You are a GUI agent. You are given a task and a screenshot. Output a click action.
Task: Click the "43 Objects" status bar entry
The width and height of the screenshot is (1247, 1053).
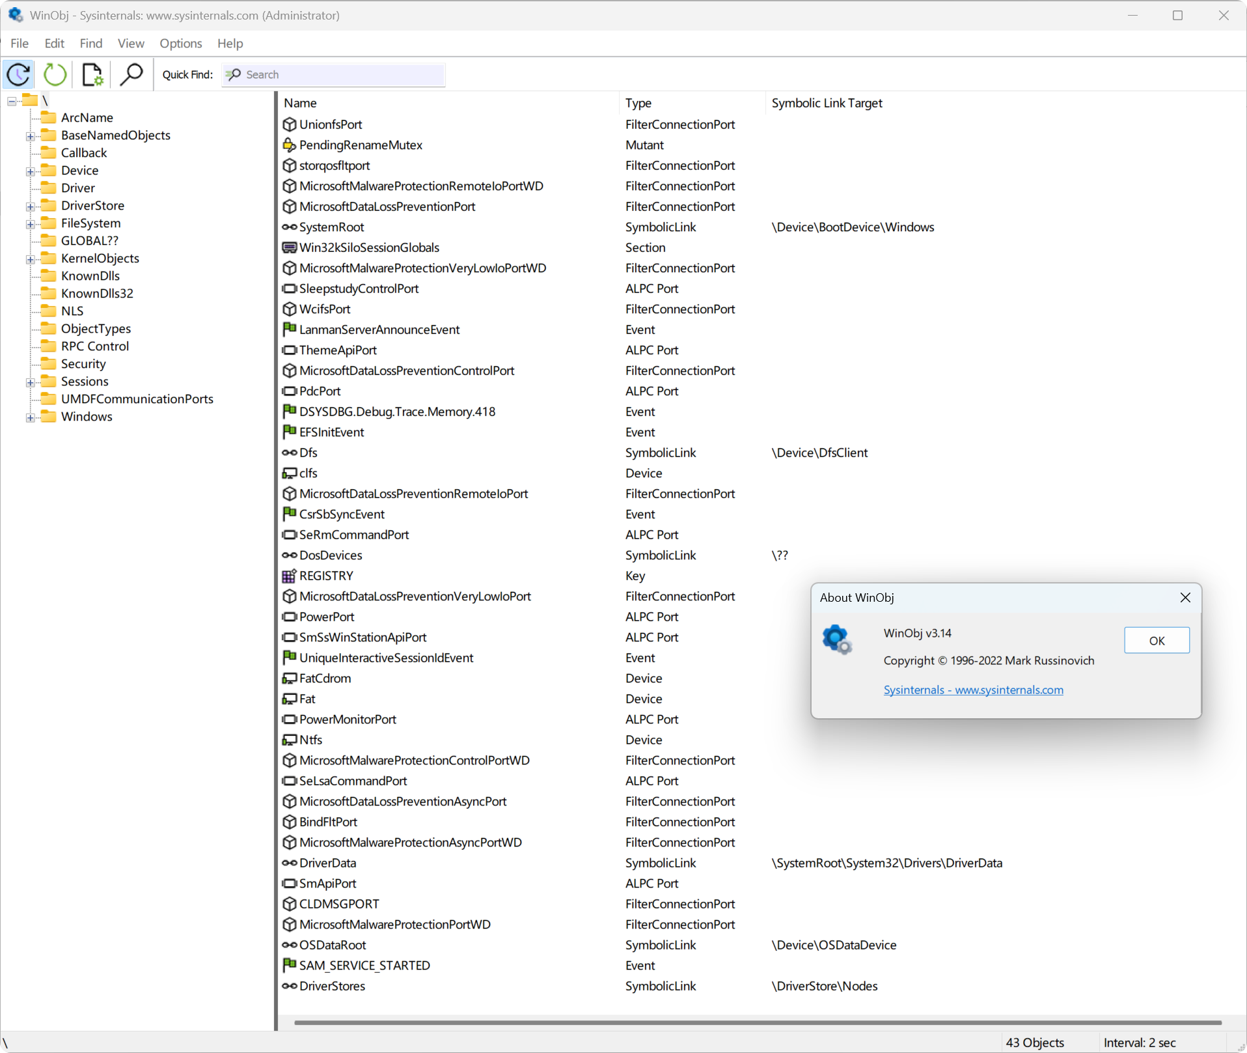coord(1035,1043)
